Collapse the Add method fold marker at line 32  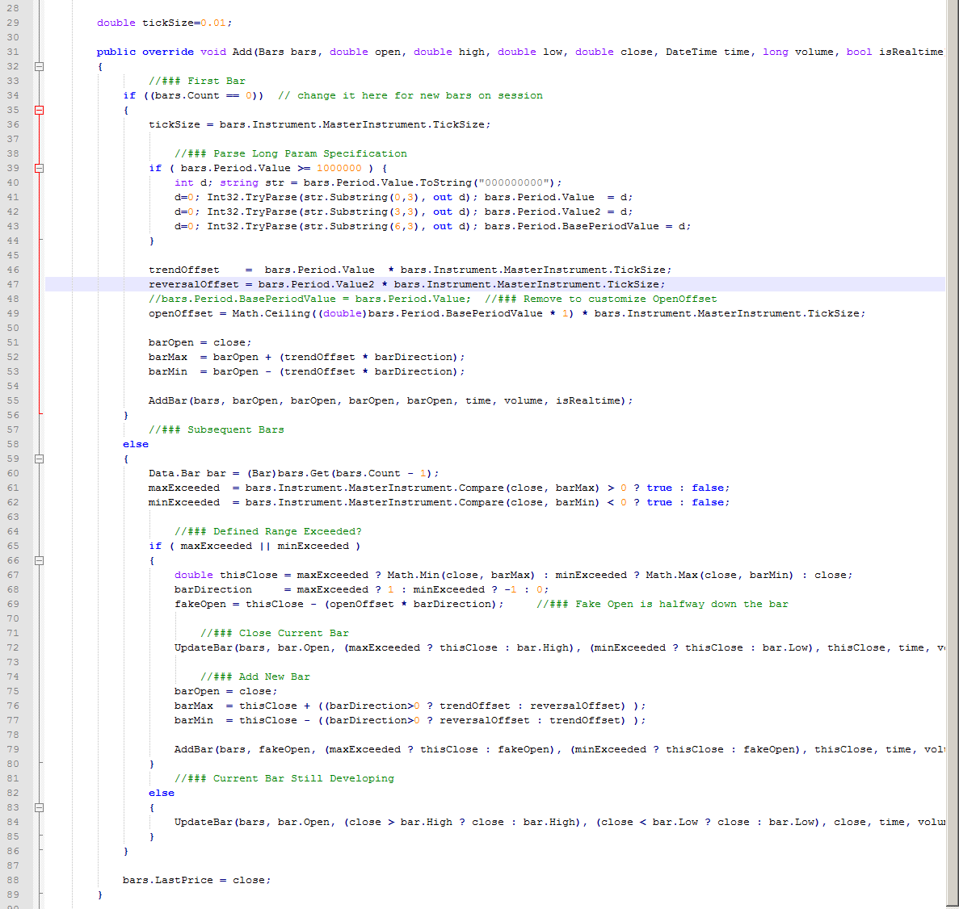(39, 66)
